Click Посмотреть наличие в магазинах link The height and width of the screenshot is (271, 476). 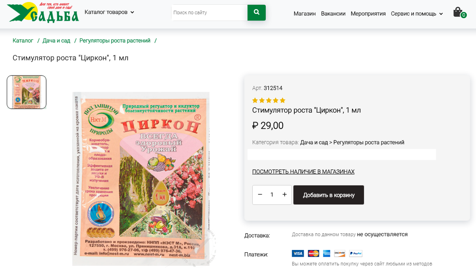303,172
